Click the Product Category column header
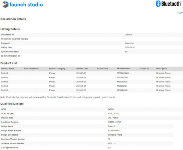This screenshot has width=183, height=150. point(57,69)
